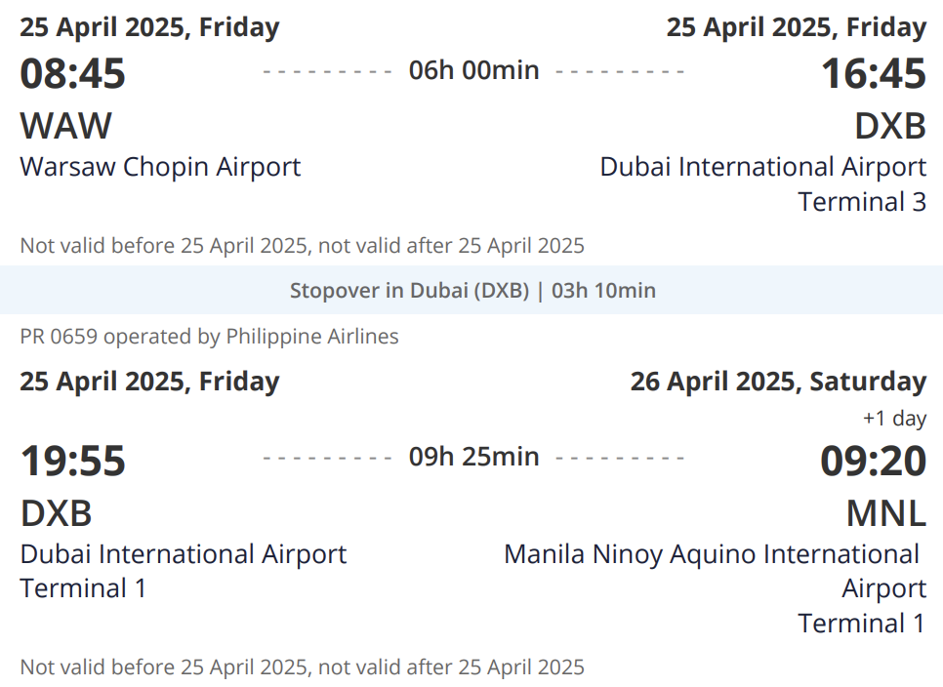Click the 16:45 arrival time
Image resolution: width=943 pixels, height=687 pixels.
pos(873,74)
